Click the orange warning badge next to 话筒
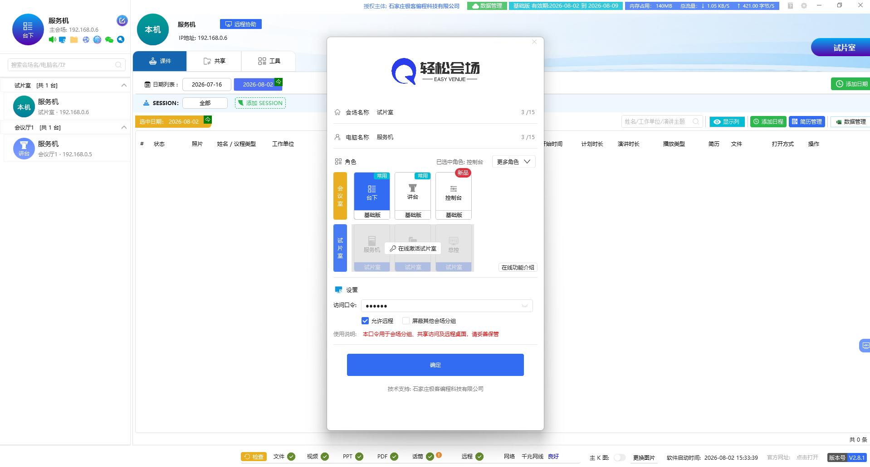Image resolution: width=870 pixels, height=467 pixels. (x=439, y=455)
